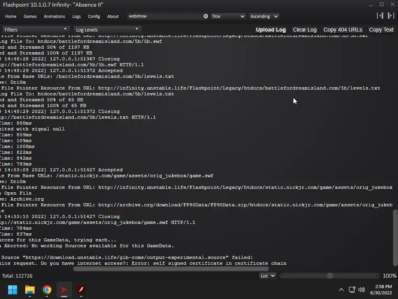Open the Animations tab
The height and width of the screenshot is (299, 398).
54,16
